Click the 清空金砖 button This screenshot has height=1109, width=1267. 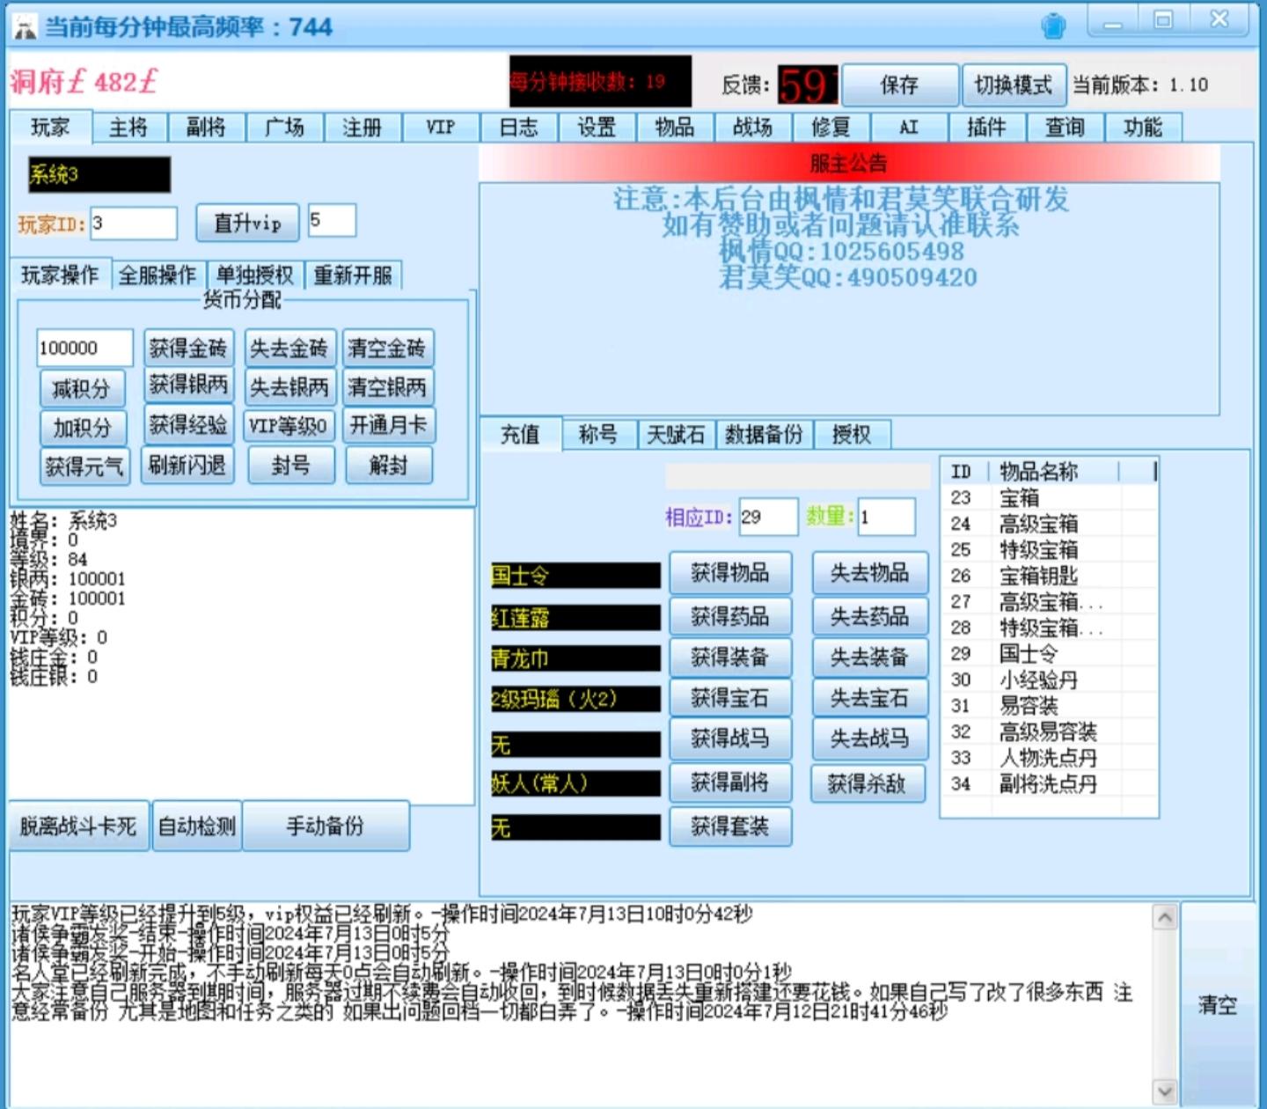[x=387, y=349]
